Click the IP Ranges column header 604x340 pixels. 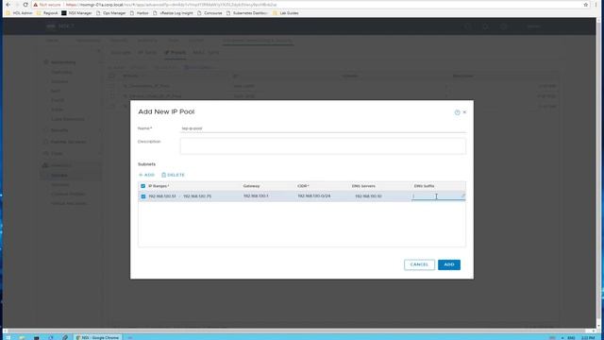point(159,186)
